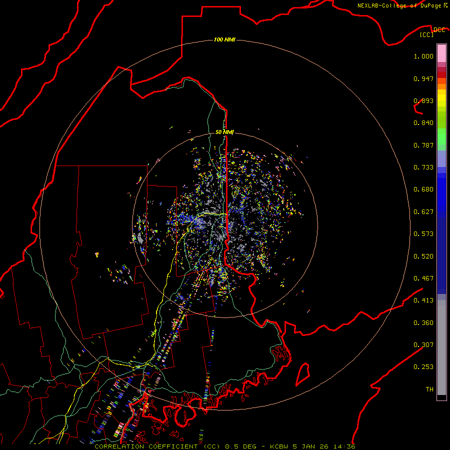Image resolution: width=450 pixels, height=450 pixels.
Task: Click the 0.840 color scale value
Action: (423, 123)
